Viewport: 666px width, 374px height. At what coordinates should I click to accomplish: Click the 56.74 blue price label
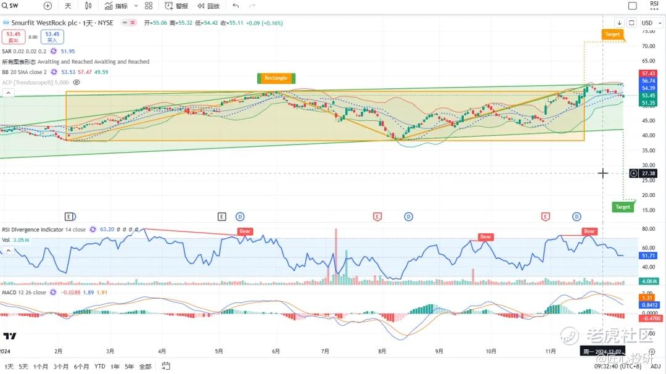(x=648, y=81)
